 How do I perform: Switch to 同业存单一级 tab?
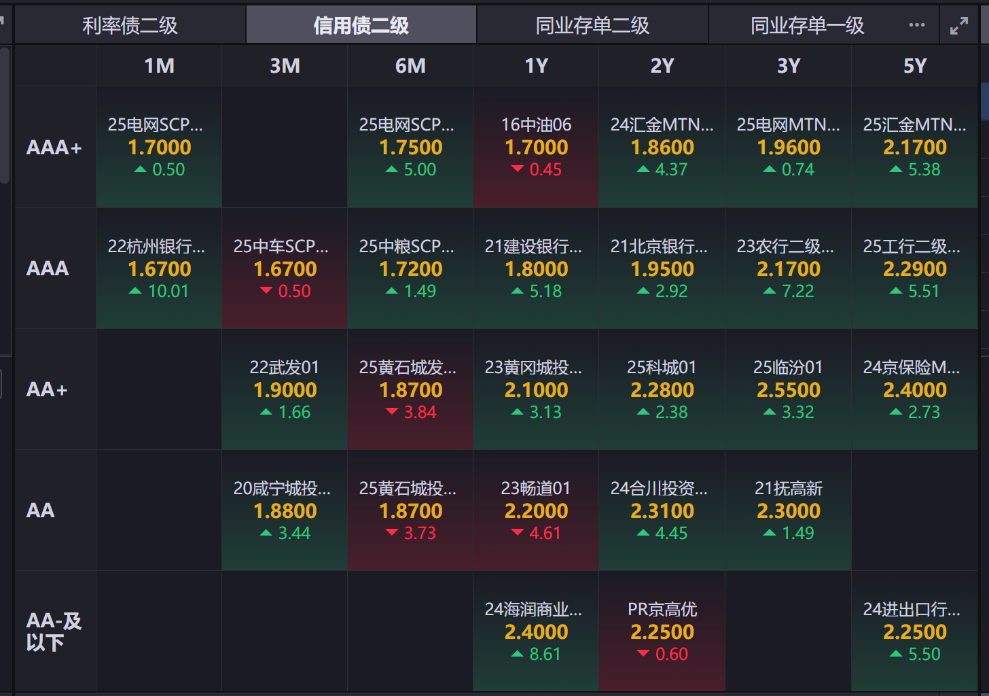pyautogui.click(x=807, y=26)
